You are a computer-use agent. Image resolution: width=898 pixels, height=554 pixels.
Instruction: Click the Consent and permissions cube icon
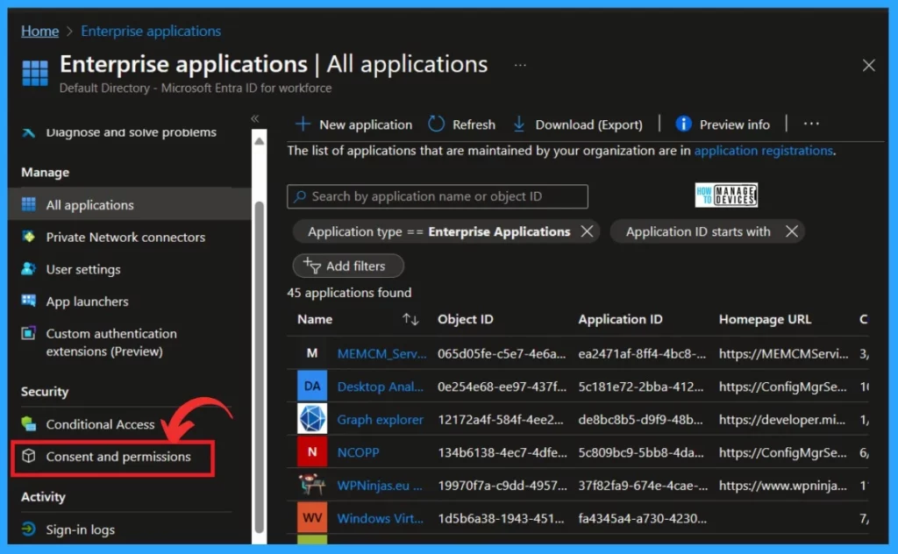29,456
